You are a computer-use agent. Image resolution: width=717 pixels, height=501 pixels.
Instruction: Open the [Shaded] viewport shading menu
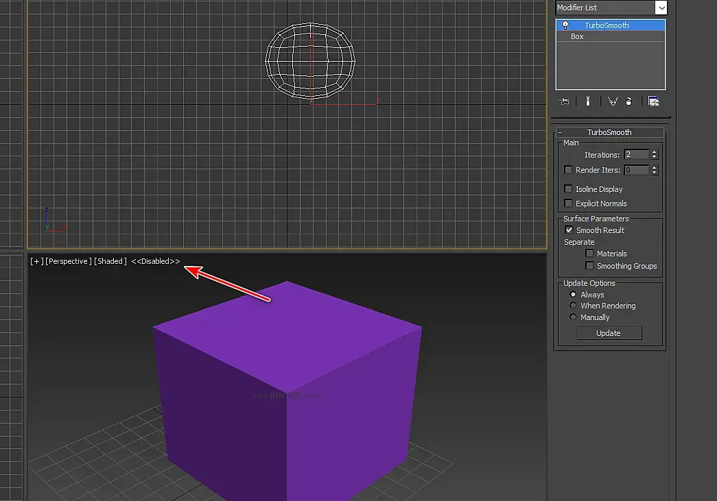(x=110, y=261)
